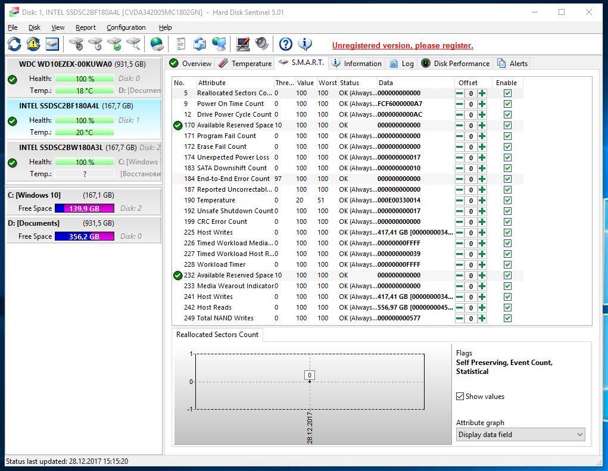Decrease offset for Power On Time Count
The image size is (608, 471).
tap(460, 104)
